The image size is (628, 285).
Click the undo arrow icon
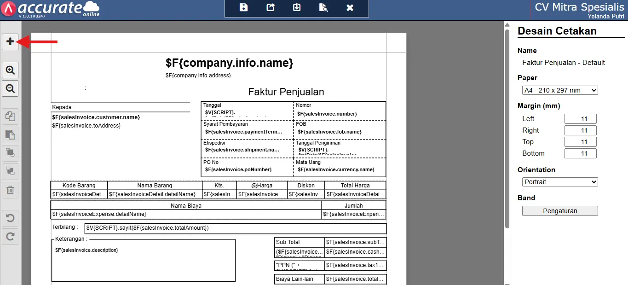pos(10,218)
